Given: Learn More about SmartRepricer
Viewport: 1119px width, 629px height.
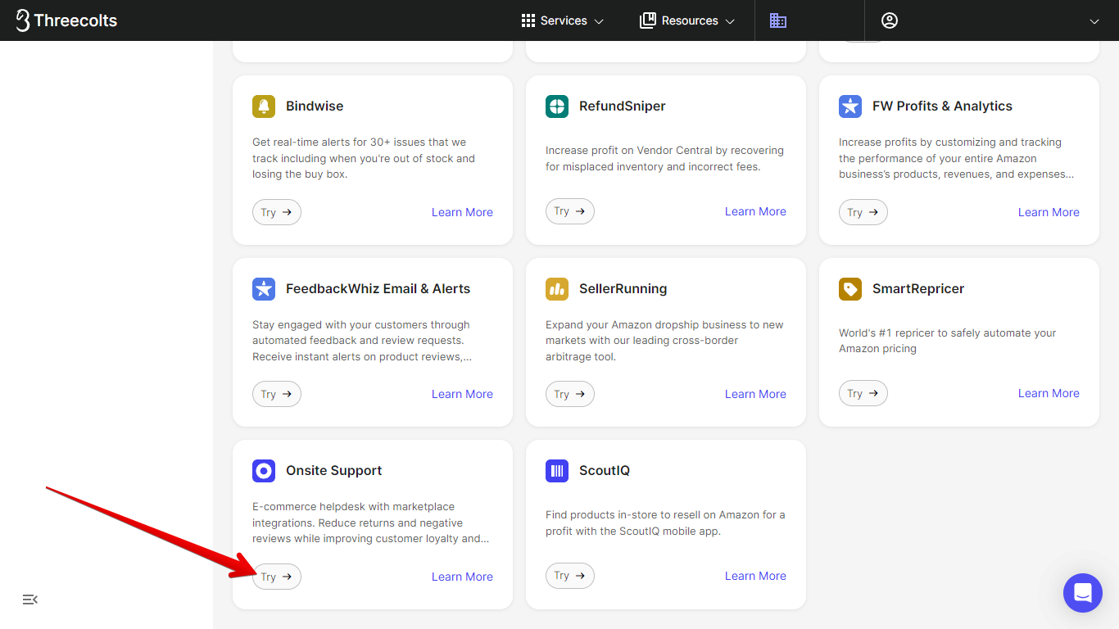Looking at the screenshot, I should click(1049, 393).
